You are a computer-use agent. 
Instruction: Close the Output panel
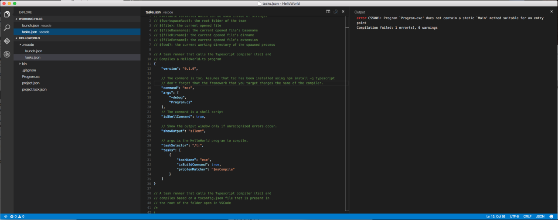[x=551, y=12]
